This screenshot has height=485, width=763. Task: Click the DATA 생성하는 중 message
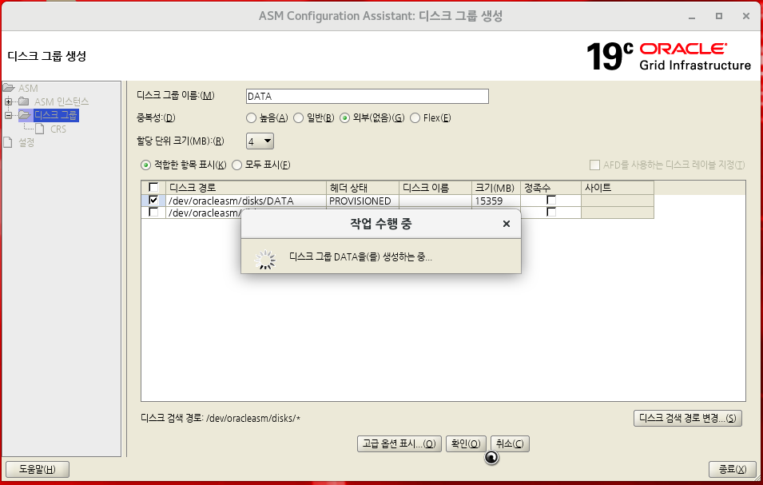[360, 256]
